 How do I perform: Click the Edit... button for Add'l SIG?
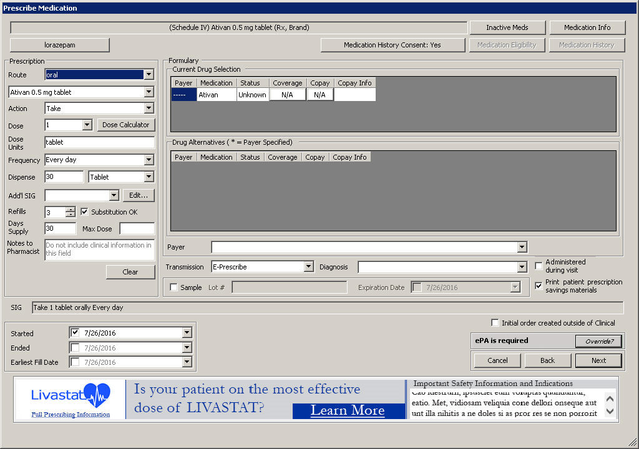[x=139, y=196]
